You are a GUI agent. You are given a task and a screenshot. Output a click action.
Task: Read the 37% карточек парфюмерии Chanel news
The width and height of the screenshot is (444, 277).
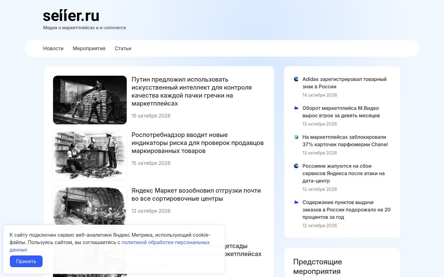click(x=345, y=141)
